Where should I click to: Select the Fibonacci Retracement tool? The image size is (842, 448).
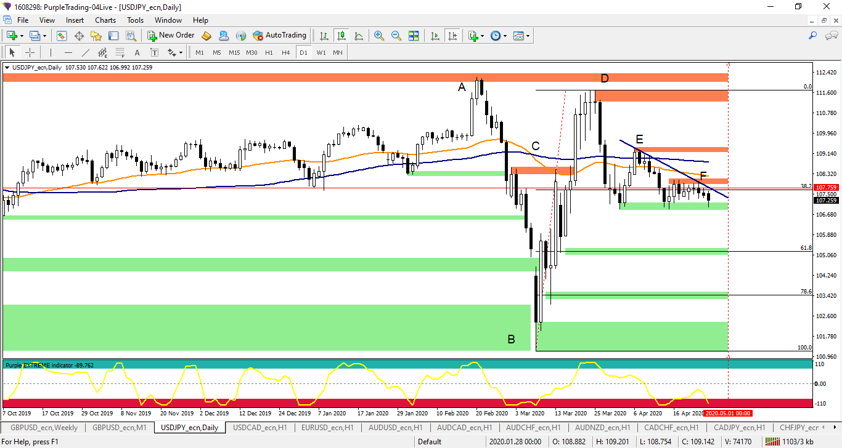click(x=120, y=52)
